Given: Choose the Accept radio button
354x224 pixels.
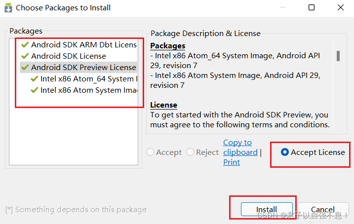Looking at the screenshot, I should pos(151,152).
